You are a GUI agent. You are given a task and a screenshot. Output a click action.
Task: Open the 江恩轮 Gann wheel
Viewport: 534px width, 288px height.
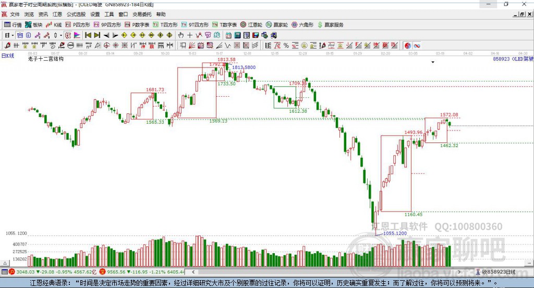click(251, 25)
